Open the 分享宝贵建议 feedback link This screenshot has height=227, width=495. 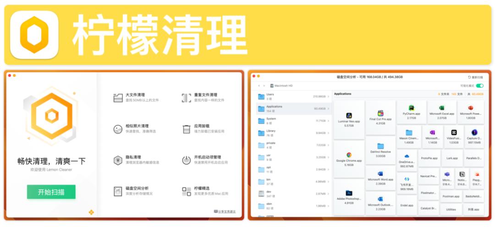[225, 211]
